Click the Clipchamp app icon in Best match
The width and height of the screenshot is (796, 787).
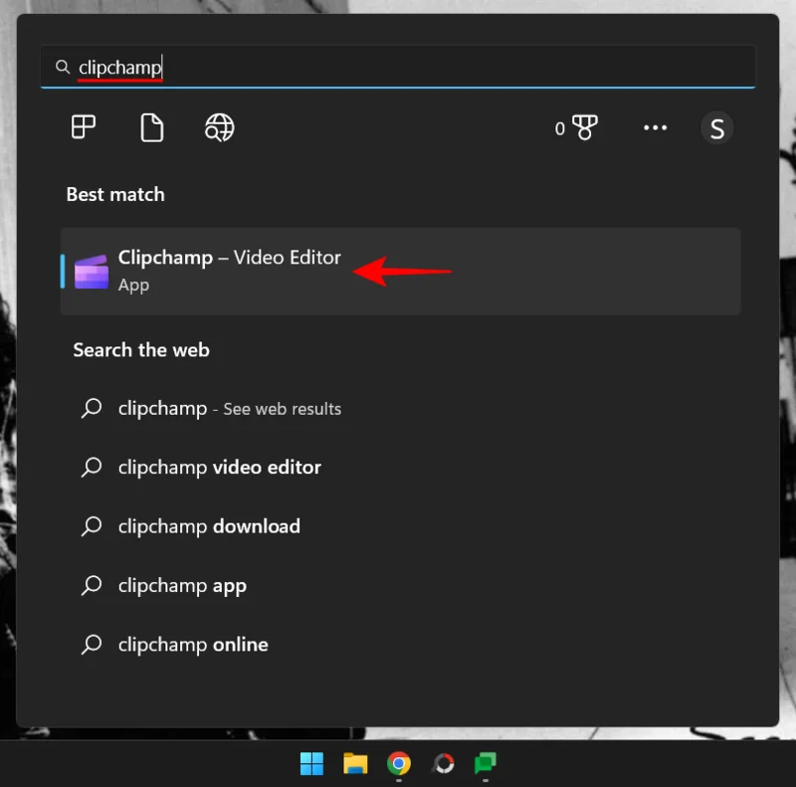92,269
